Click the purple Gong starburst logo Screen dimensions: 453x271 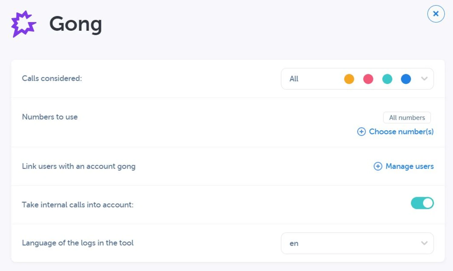[24, 24]
